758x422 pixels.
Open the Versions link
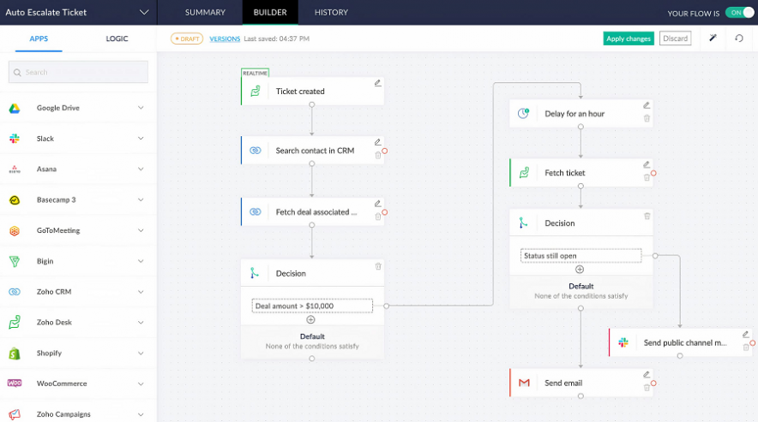coord(225,39)
